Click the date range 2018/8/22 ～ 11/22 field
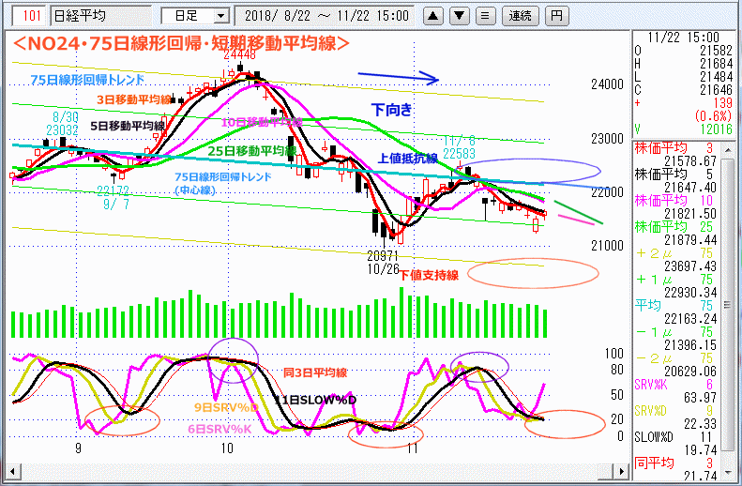The width and height of the screenshot is (742, 486). pyautogui.click(x=326, y=15)
